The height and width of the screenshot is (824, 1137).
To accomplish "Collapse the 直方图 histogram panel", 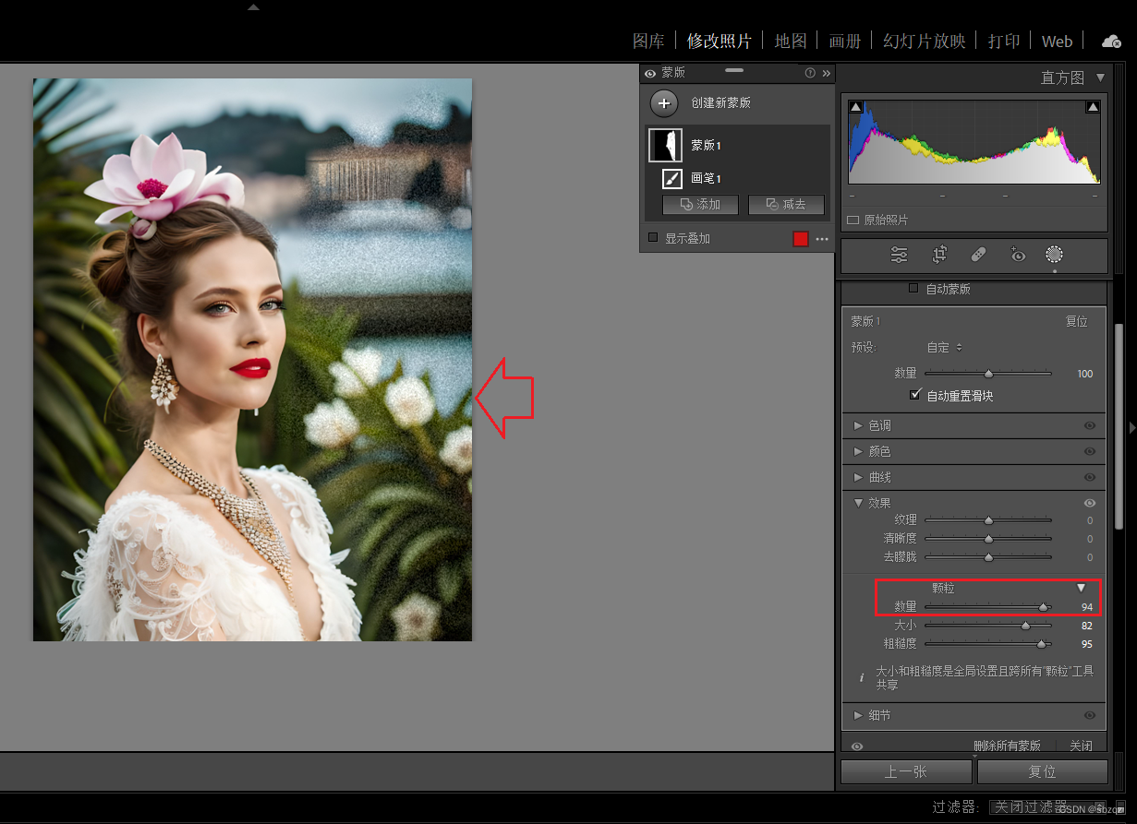I will coord(1100,78).
